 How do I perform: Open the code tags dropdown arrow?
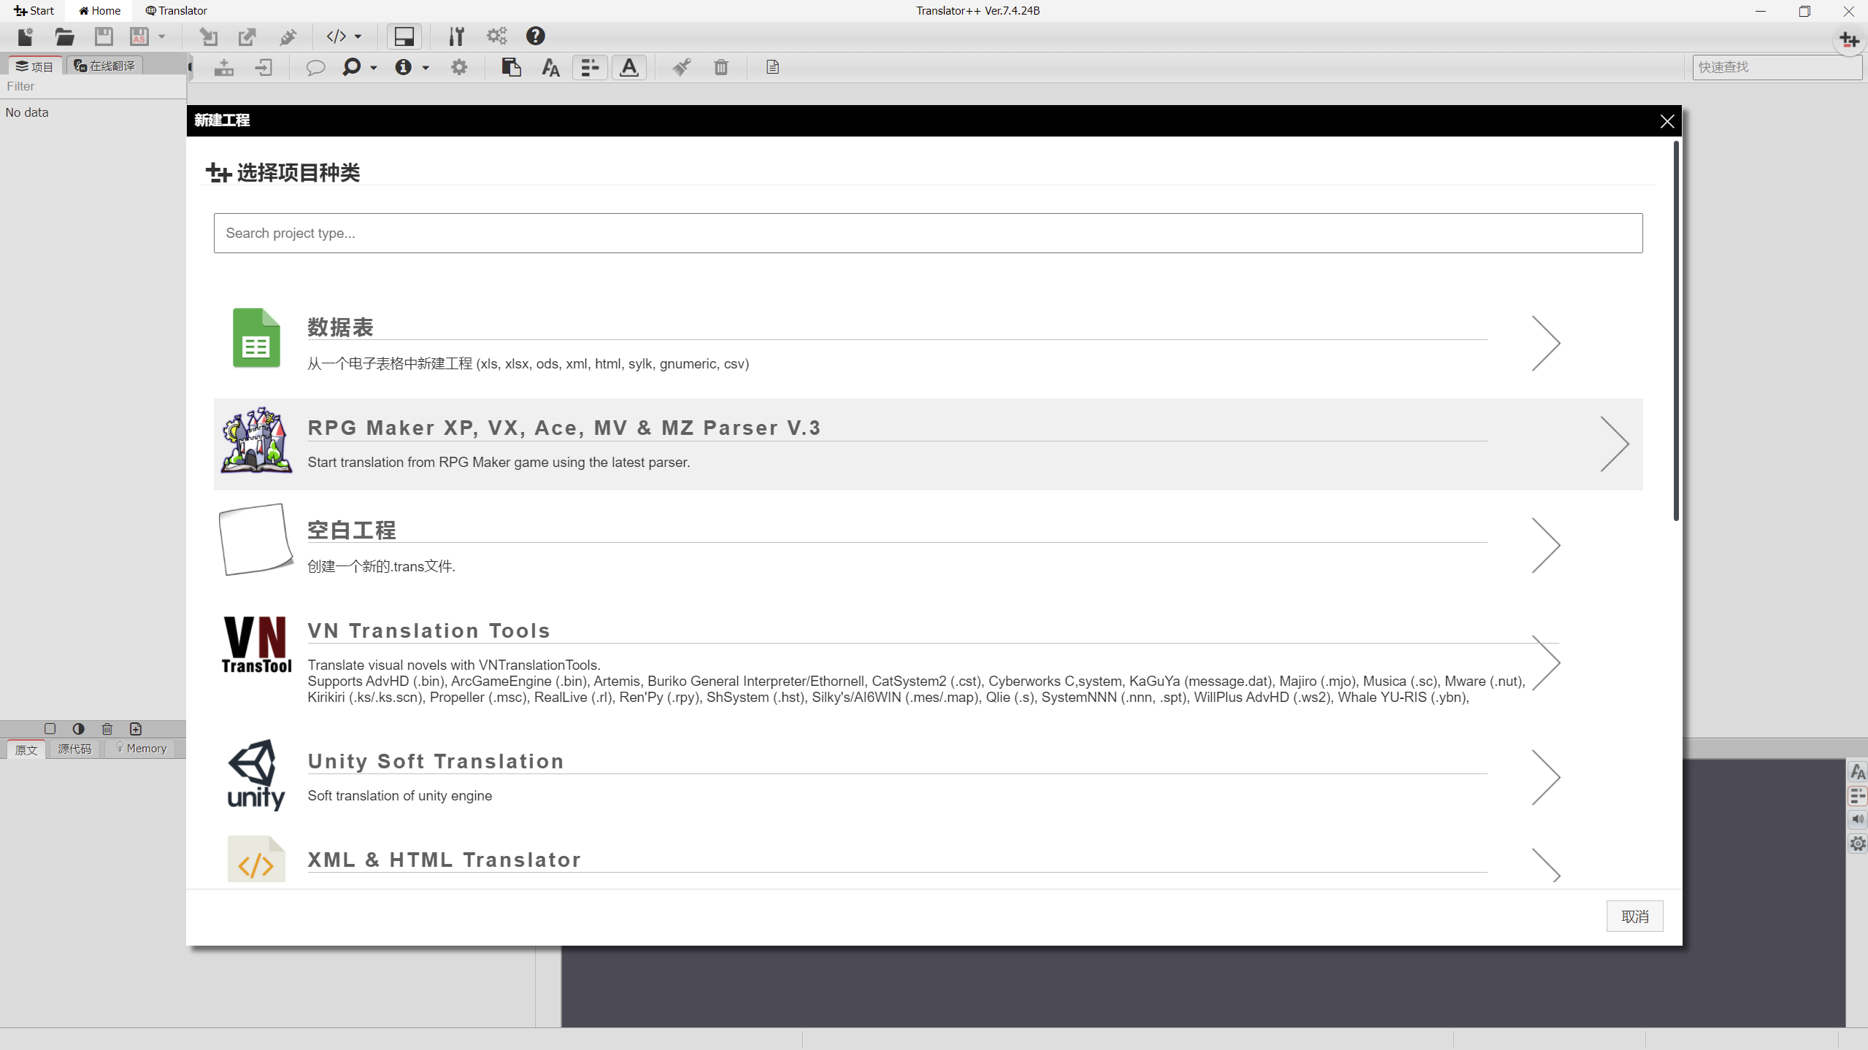pyautogui.click(x=358, y=36)
